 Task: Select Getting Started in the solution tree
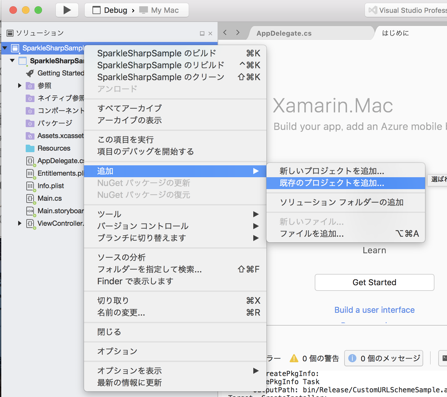[61, 73]
